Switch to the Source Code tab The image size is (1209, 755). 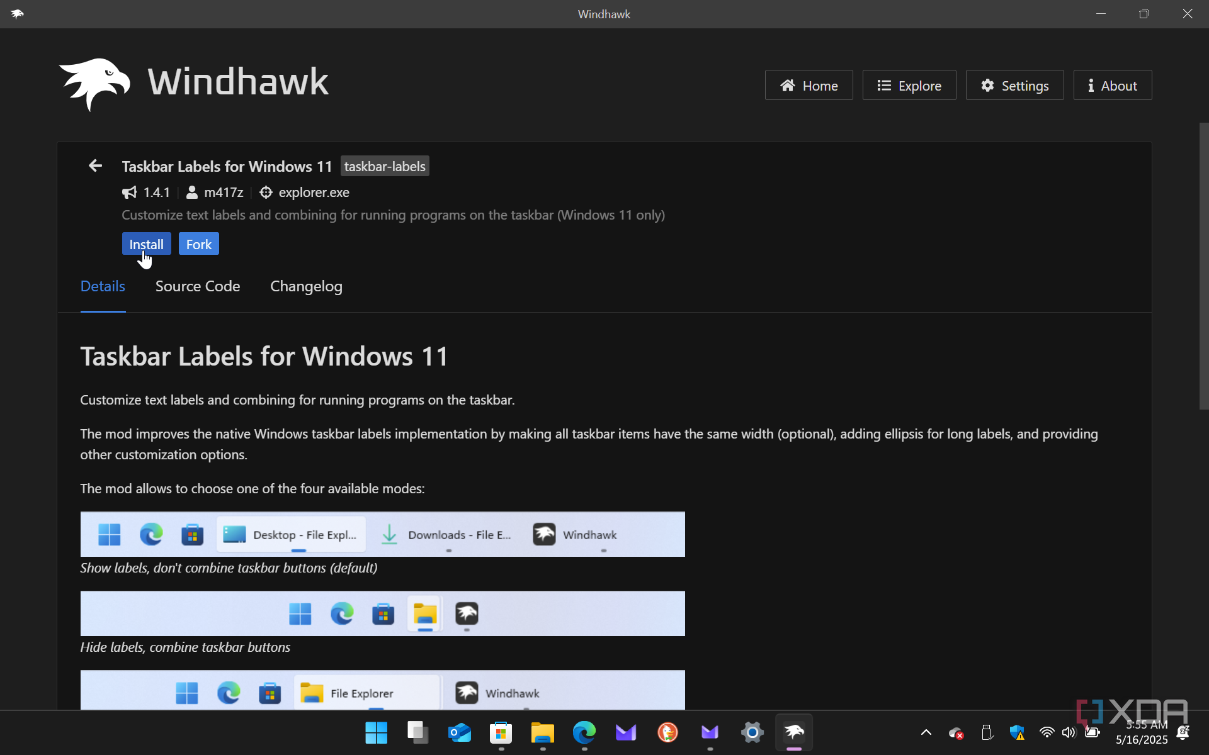click(198, 286)
